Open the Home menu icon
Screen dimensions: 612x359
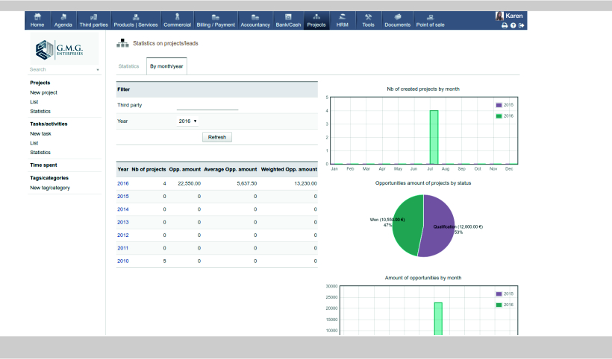[x=37, y=20]
